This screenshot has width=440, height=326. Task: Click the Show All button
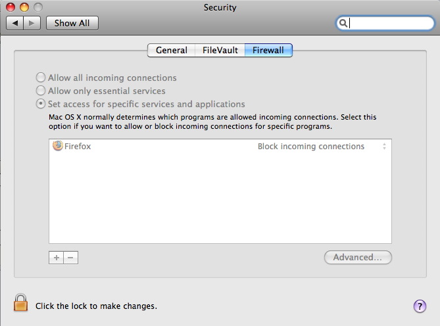tap(72, 23)
